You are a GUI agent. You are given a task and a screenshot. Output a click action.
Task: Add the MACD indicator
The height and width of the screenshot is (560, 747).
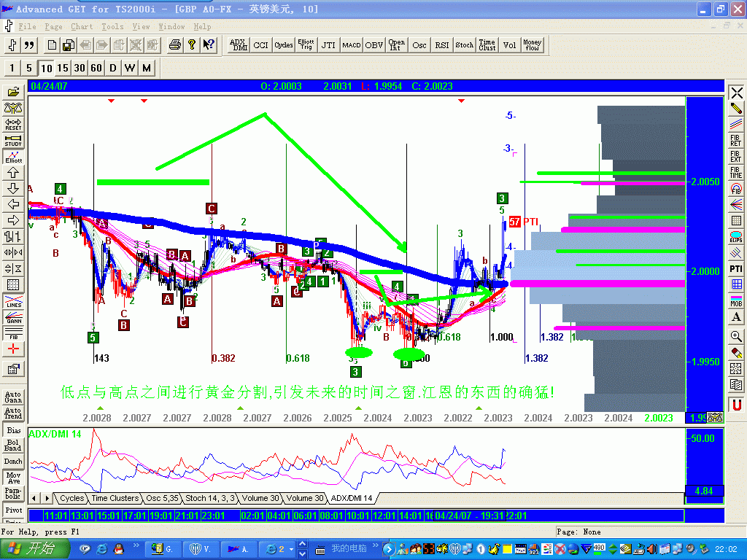tap(351, 45)
